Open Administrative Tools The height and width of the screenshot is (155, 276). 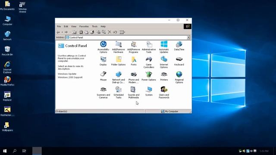(149, 47)
